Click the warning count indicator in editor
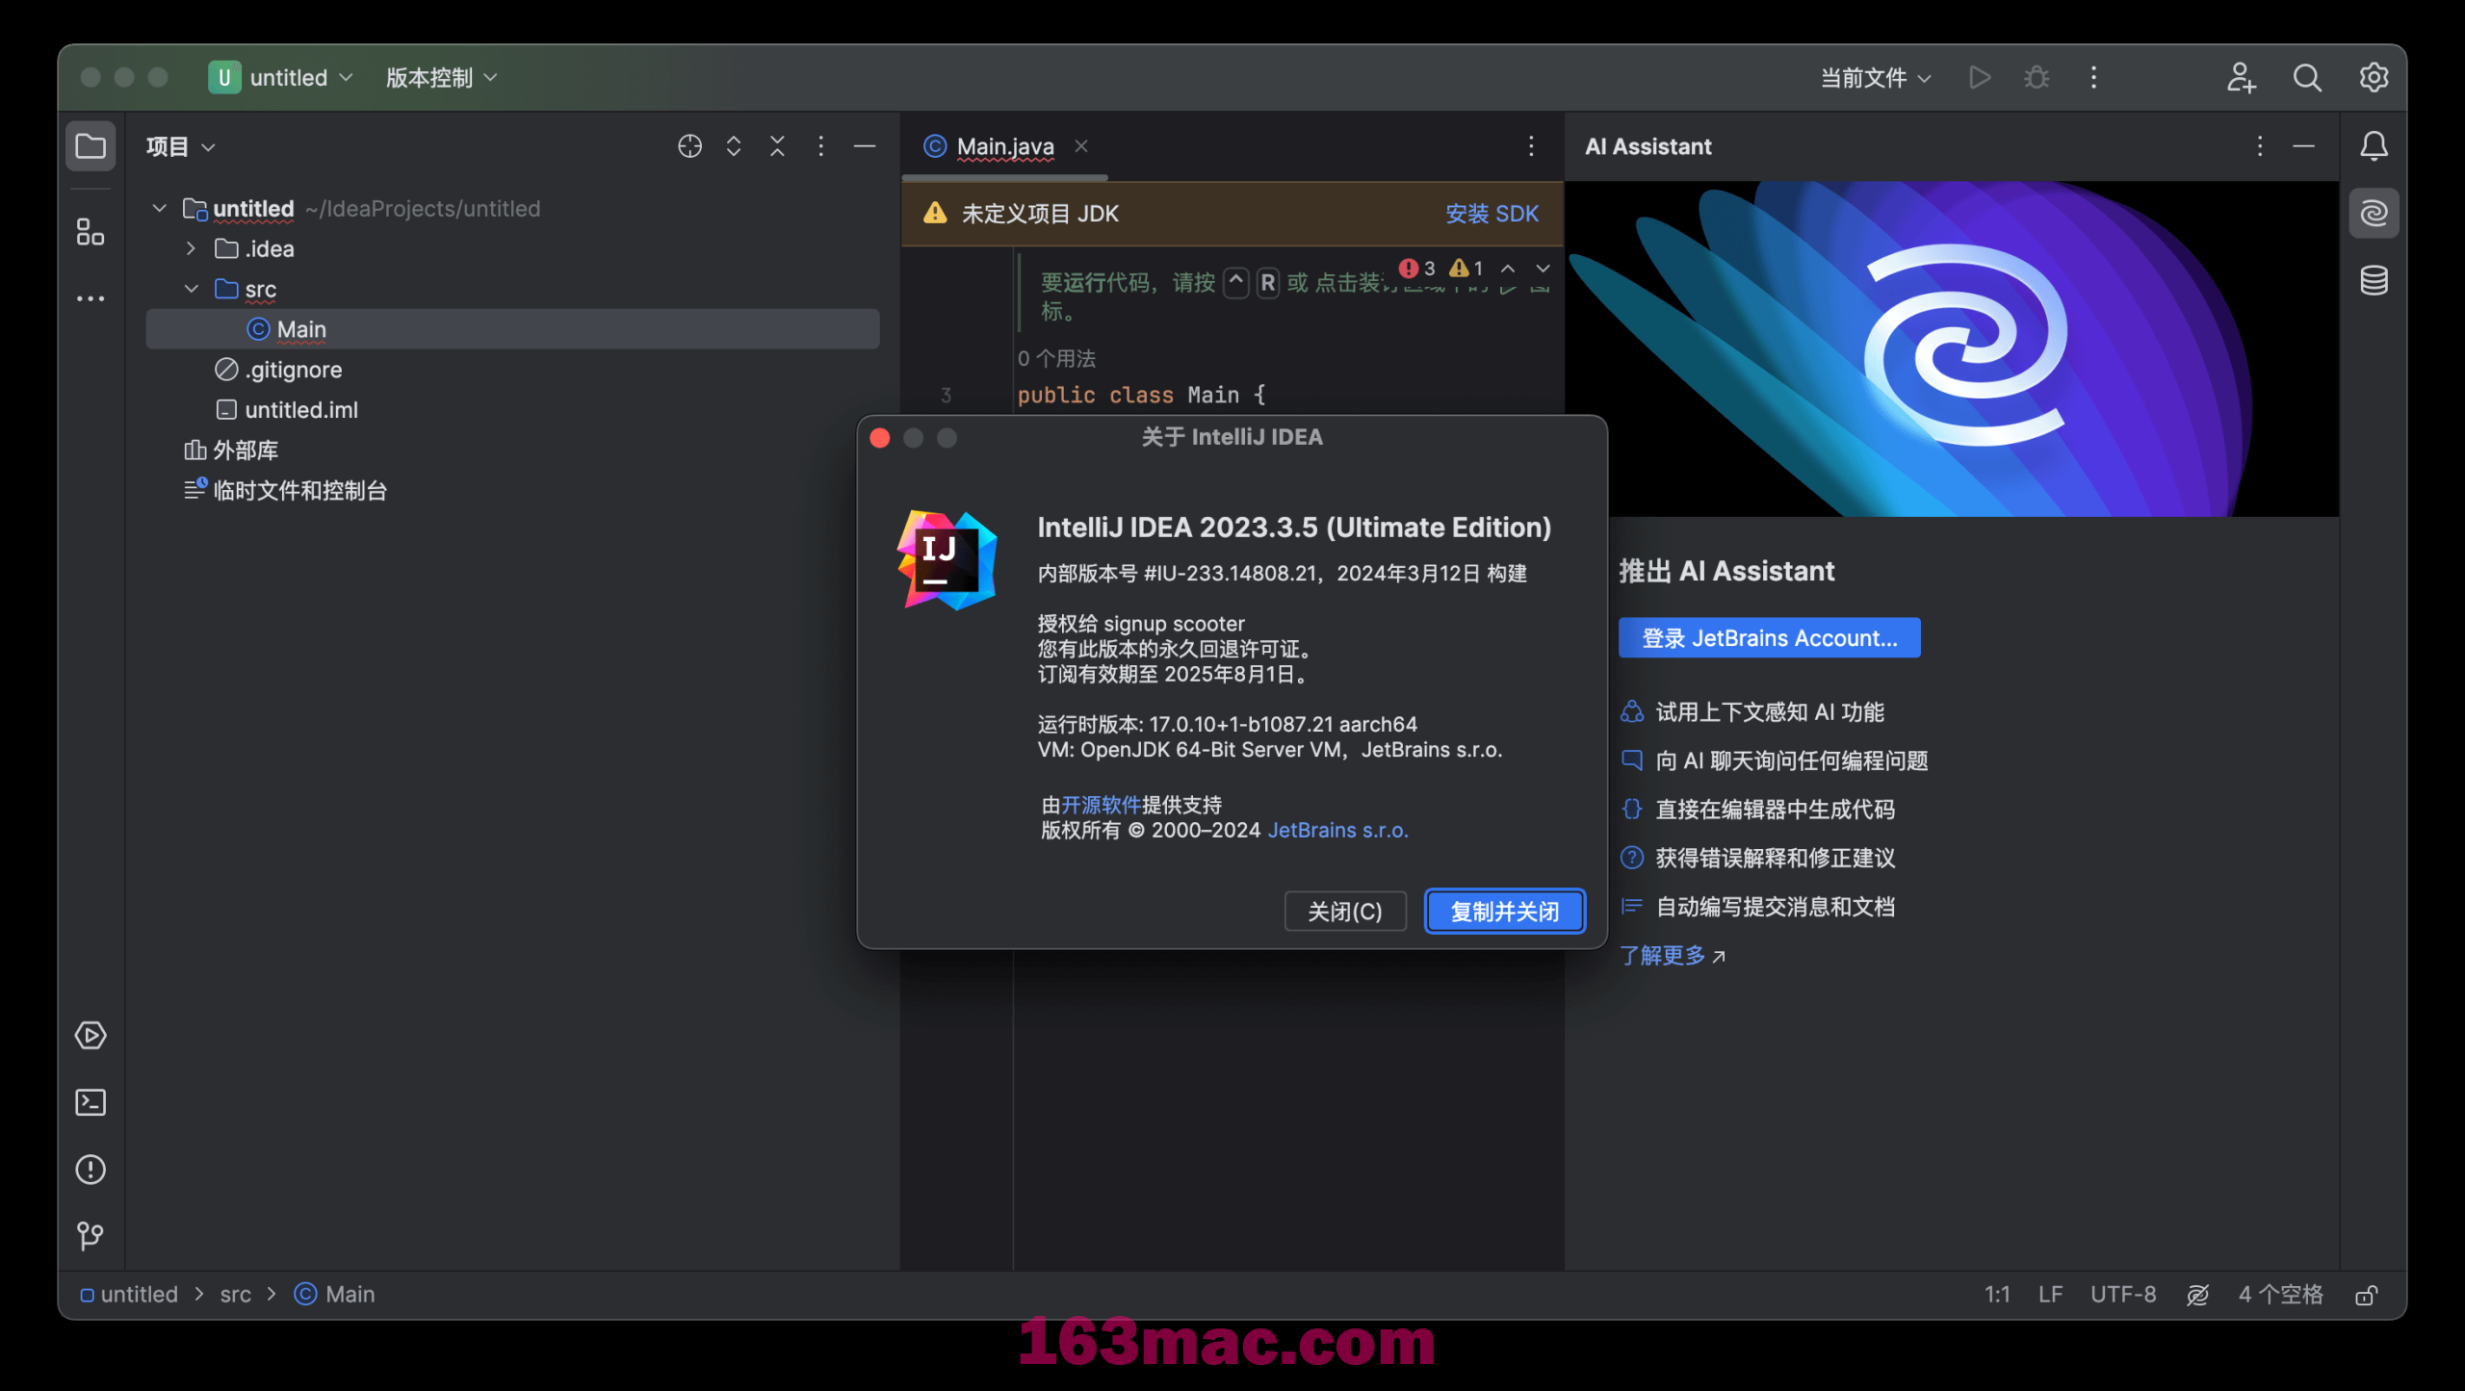 click(1466, 269)
